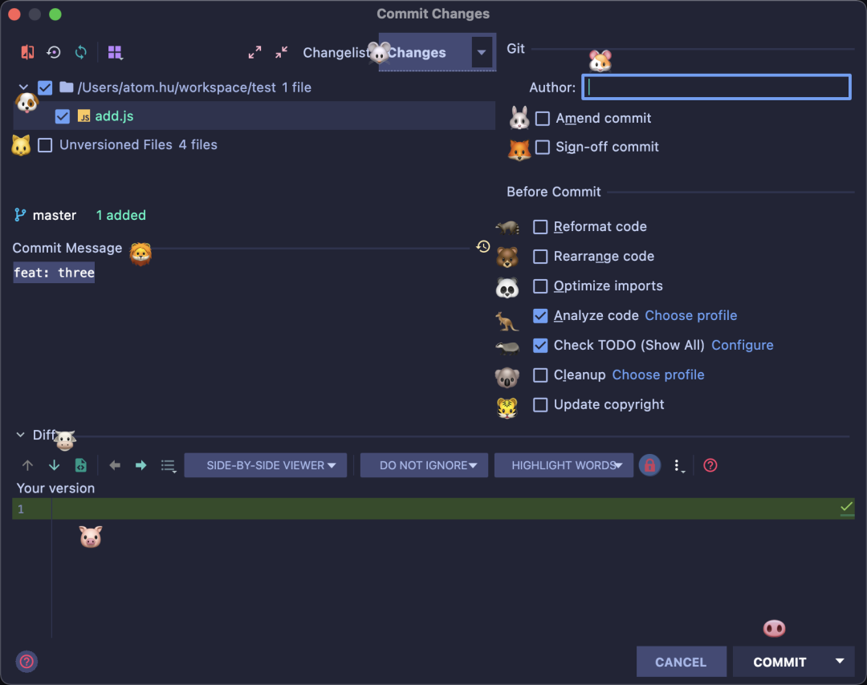
Task: Select the Unversioned Files row
Action: coord(254,144)
